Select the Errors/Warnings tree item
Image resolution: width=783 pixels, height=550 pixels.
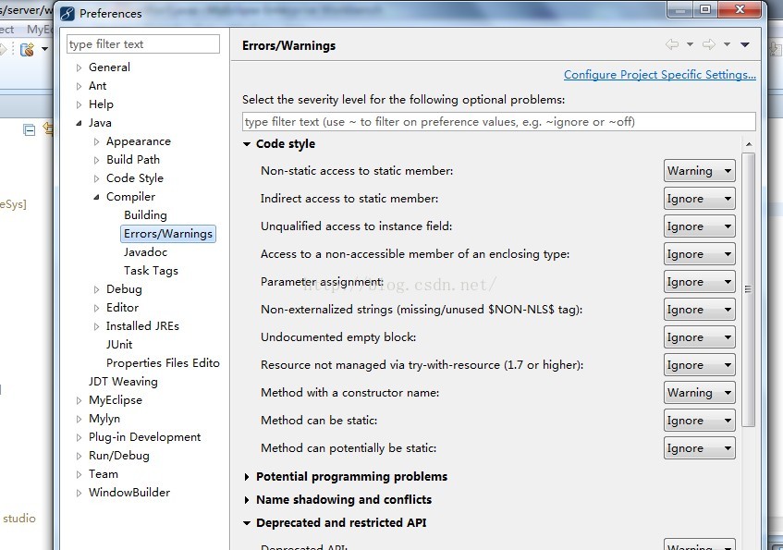[168, 234]
